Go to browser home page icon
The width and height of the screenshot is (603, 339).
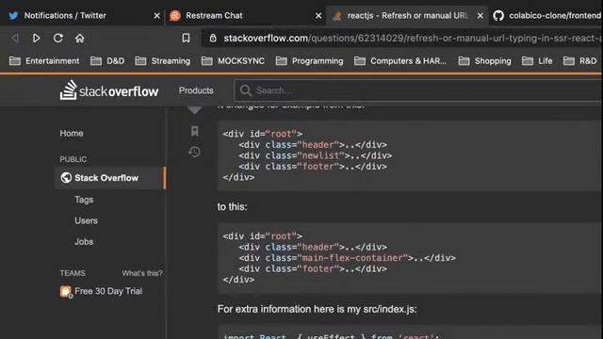point(79,38)
